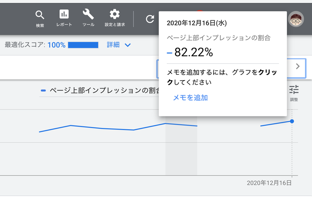Click the chart data point dot on the line
The image size is (312, 200).
[x=292, y=121]
